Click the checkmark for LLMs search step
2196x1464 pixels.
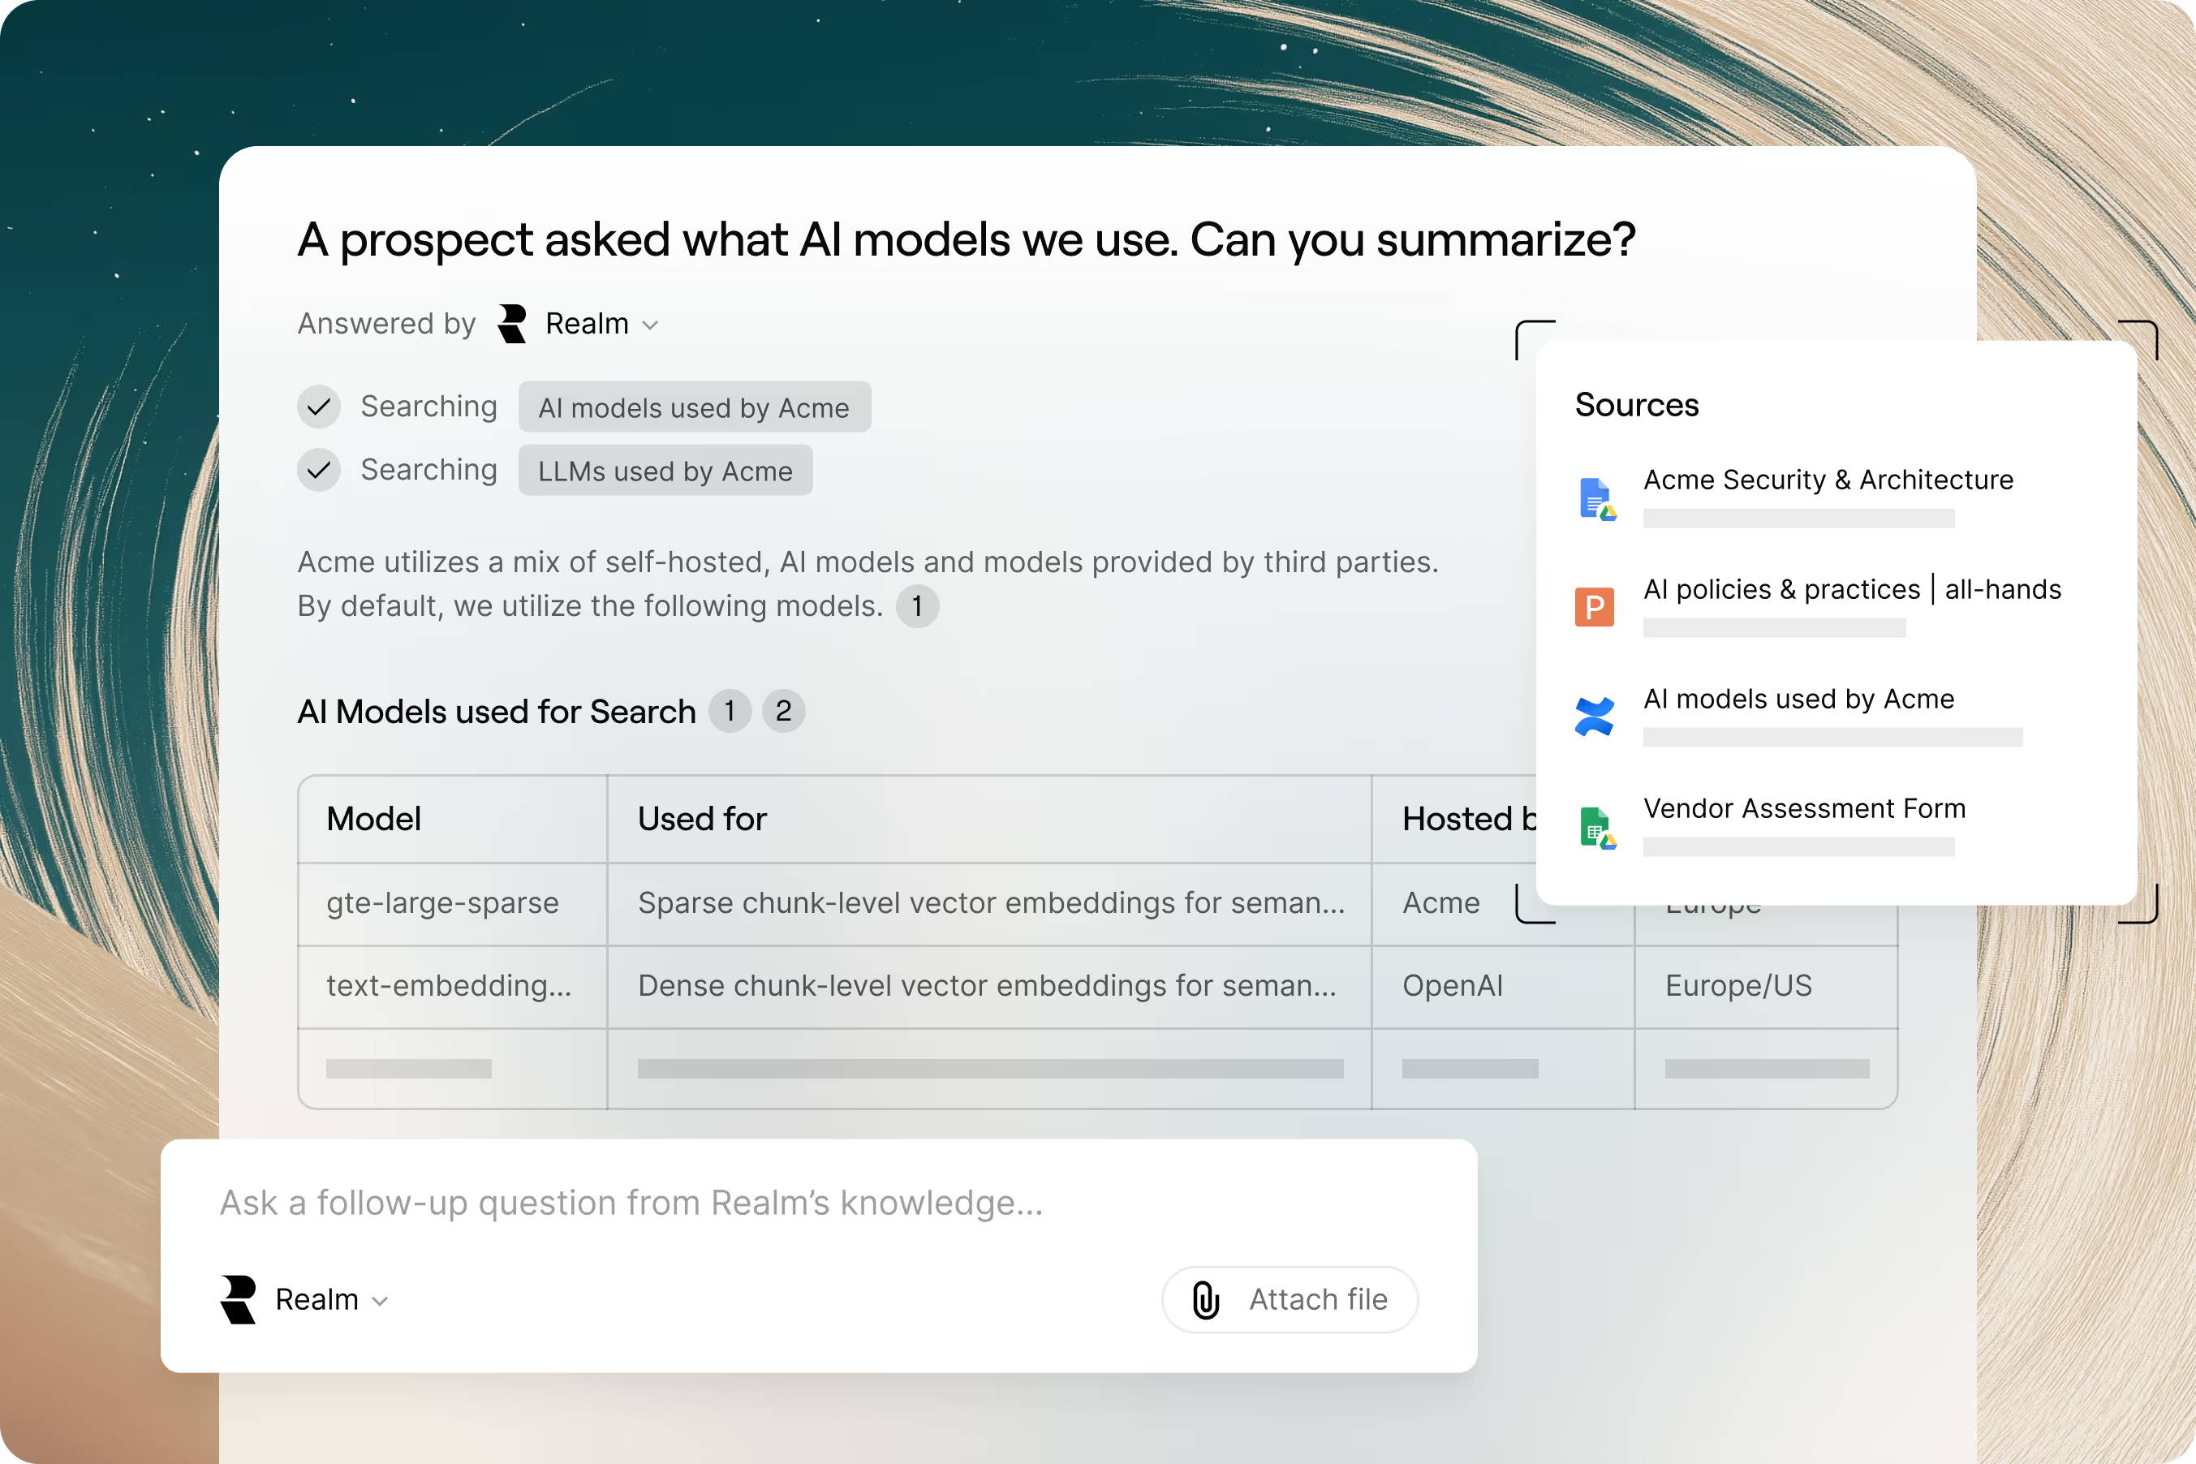[318, 470]
